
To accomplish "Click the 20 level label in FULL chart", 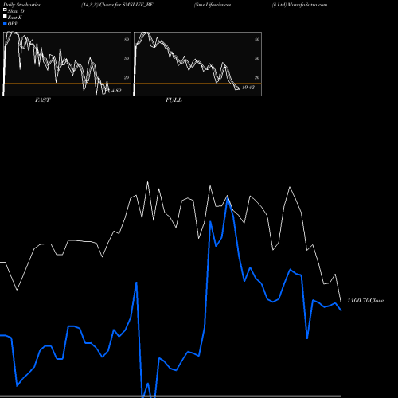I will tap(257, 77).
